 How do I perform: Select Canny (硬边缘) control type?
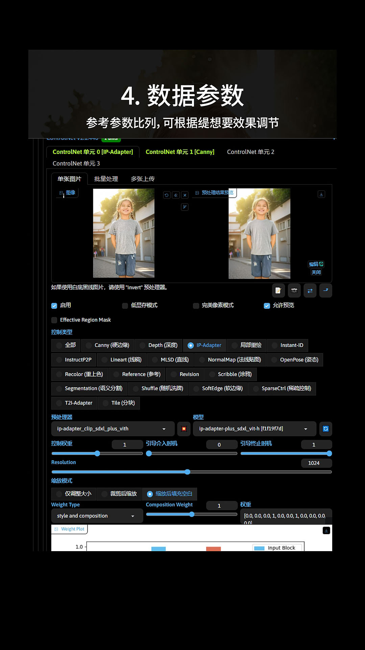coord(107,345)
